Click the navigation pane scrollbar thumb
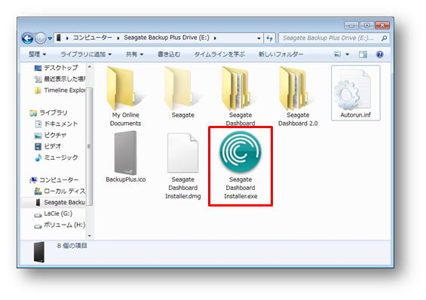Image resolution: width=426 pixels, height=300 pixels. coord(90,146)
